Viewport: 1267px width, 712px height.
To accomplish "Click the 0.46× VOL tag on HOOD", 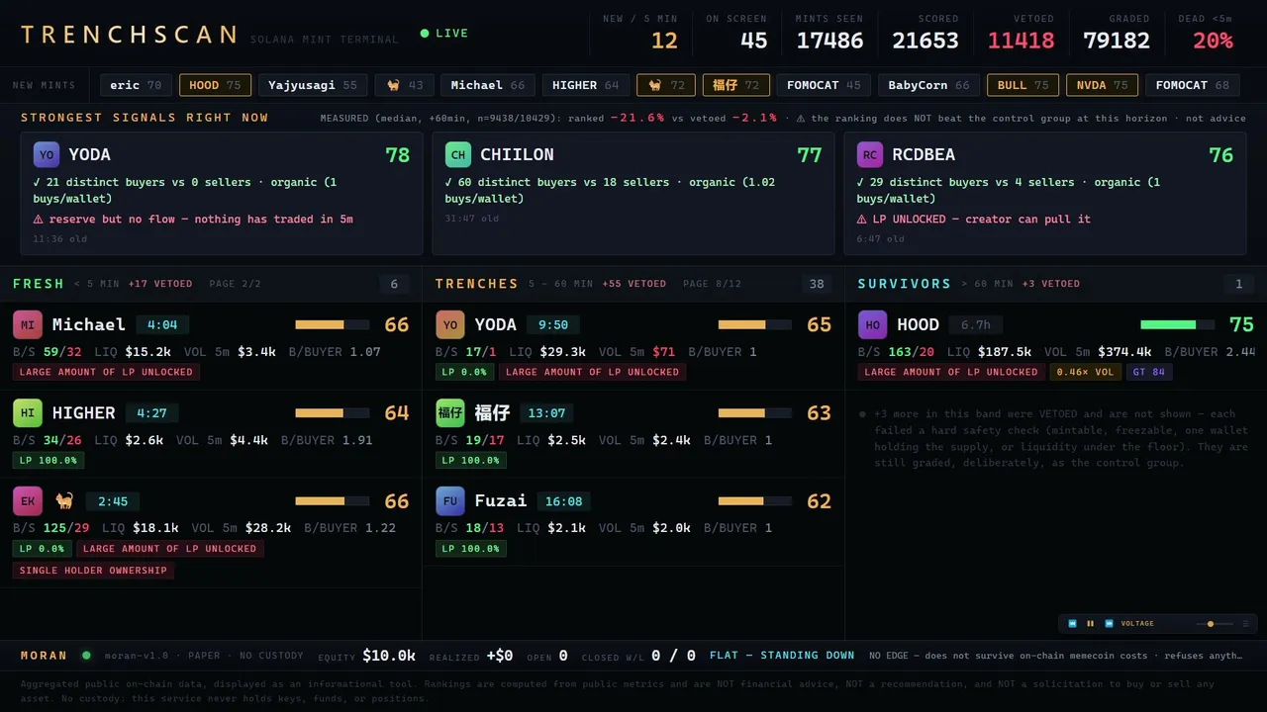I will pyautogui.click(x=1086, y=372).
